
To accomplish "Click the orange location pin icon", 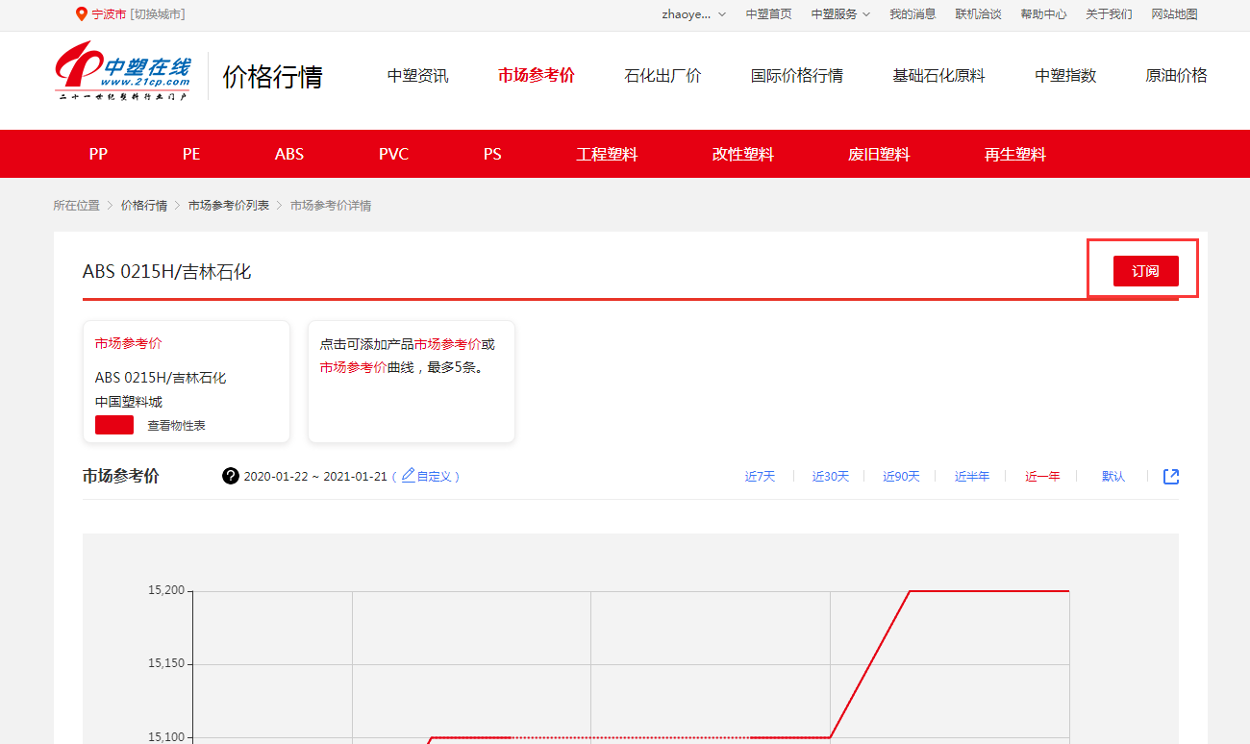I will (x=81, y=13).
